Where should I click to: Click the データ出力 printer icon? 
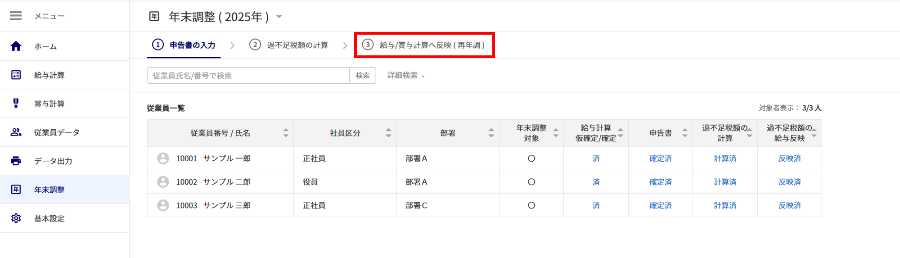(x=16, y=161)
